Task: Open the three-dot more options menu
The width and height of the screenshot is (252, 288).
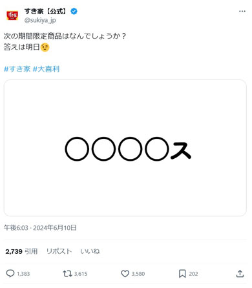Action: click(x=242, y=11)
